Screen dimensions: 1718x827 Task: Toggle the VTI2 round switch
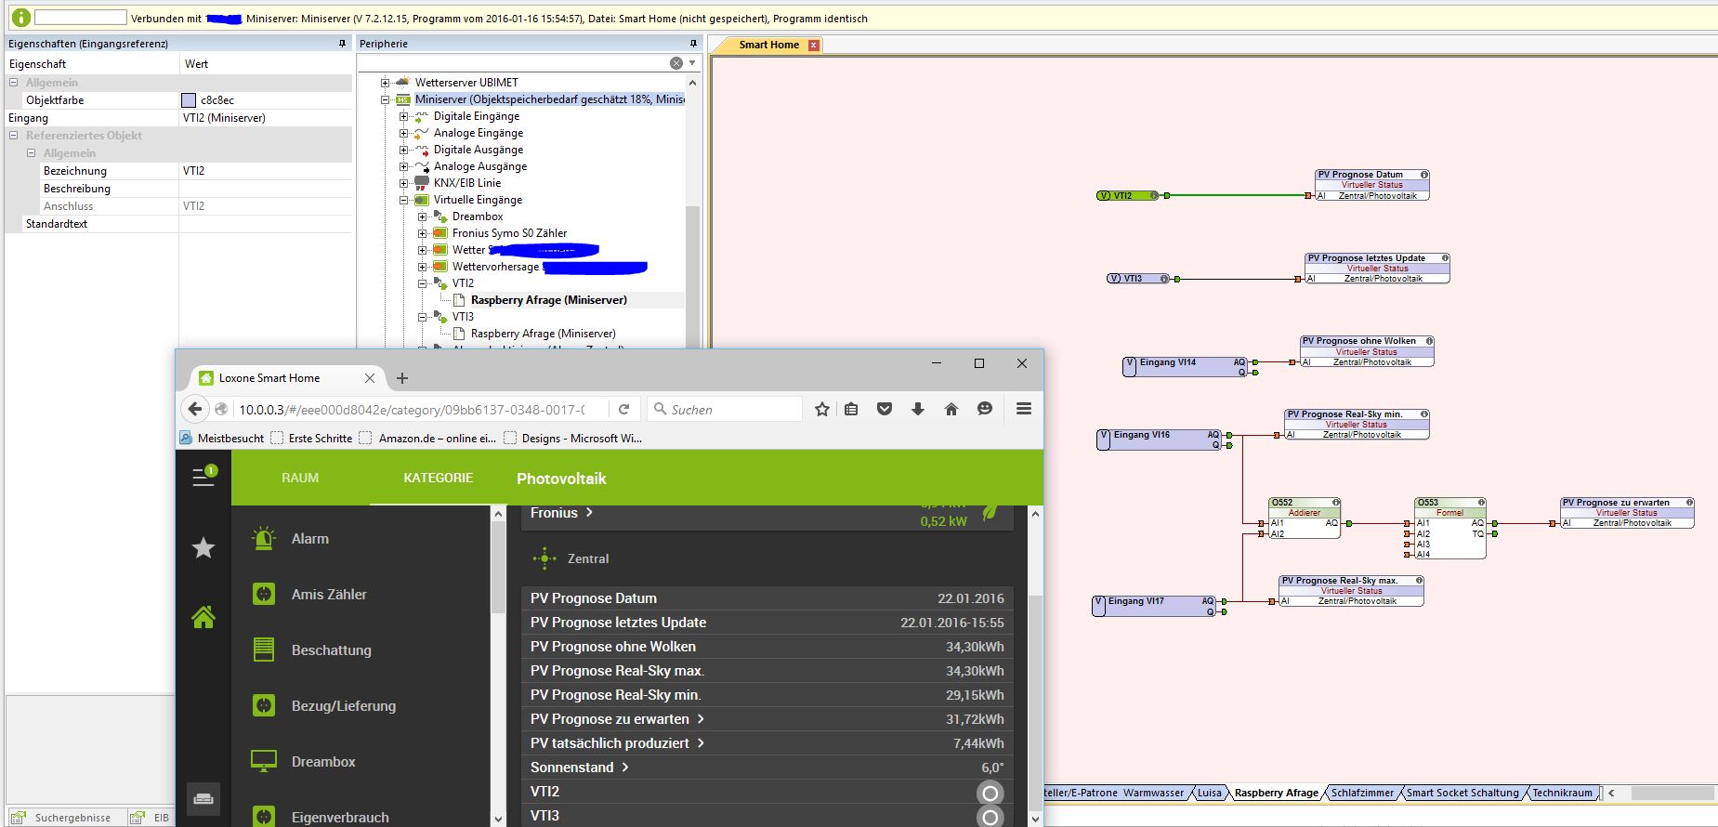pos(990,793)
